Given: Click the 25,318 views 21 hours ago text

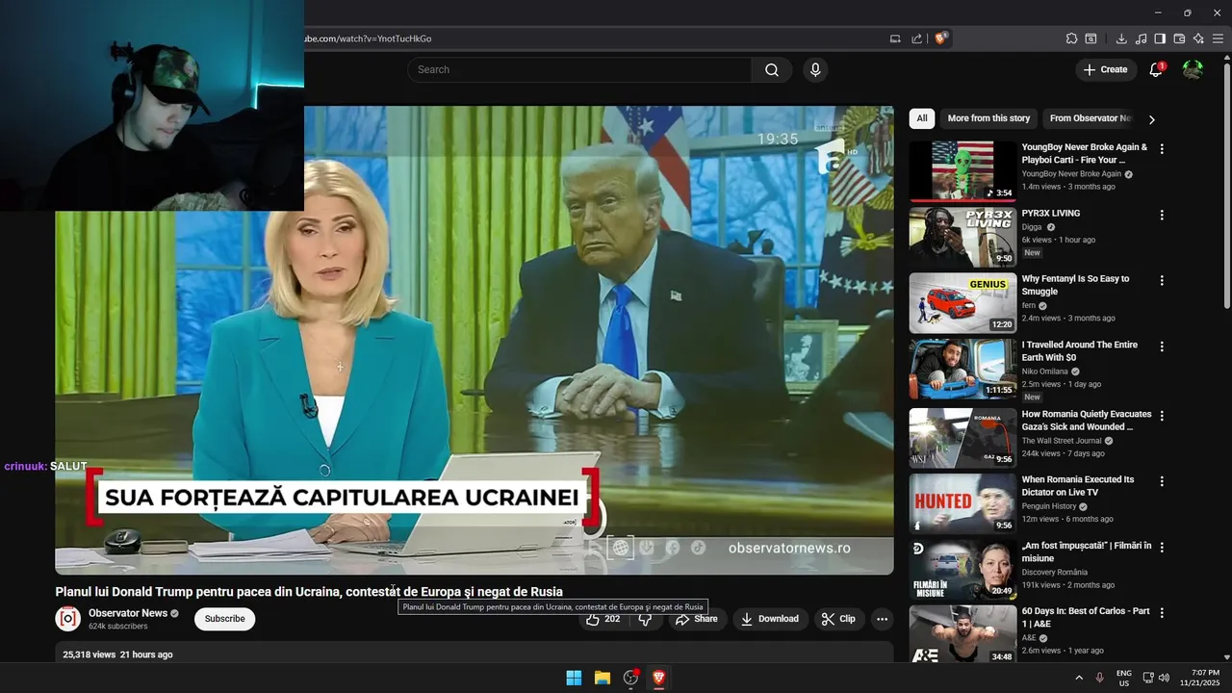Looking at the screenshot, I should 117,654.
